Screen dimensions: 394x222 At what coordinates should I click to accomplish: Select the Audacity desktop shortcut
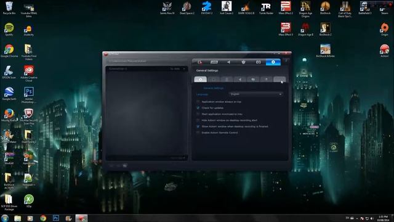pyautogui.click(x=29, y=30)
